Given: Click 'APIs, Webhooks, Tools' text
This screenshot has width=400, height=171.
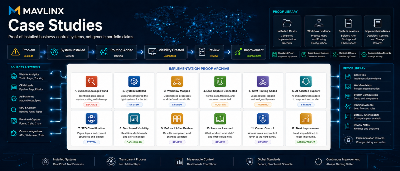Looking at the screenshot, I should tap(32, 135).
